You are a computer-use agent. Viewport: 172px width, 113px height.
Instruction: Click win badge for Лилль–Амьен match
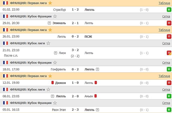point(169,96)
